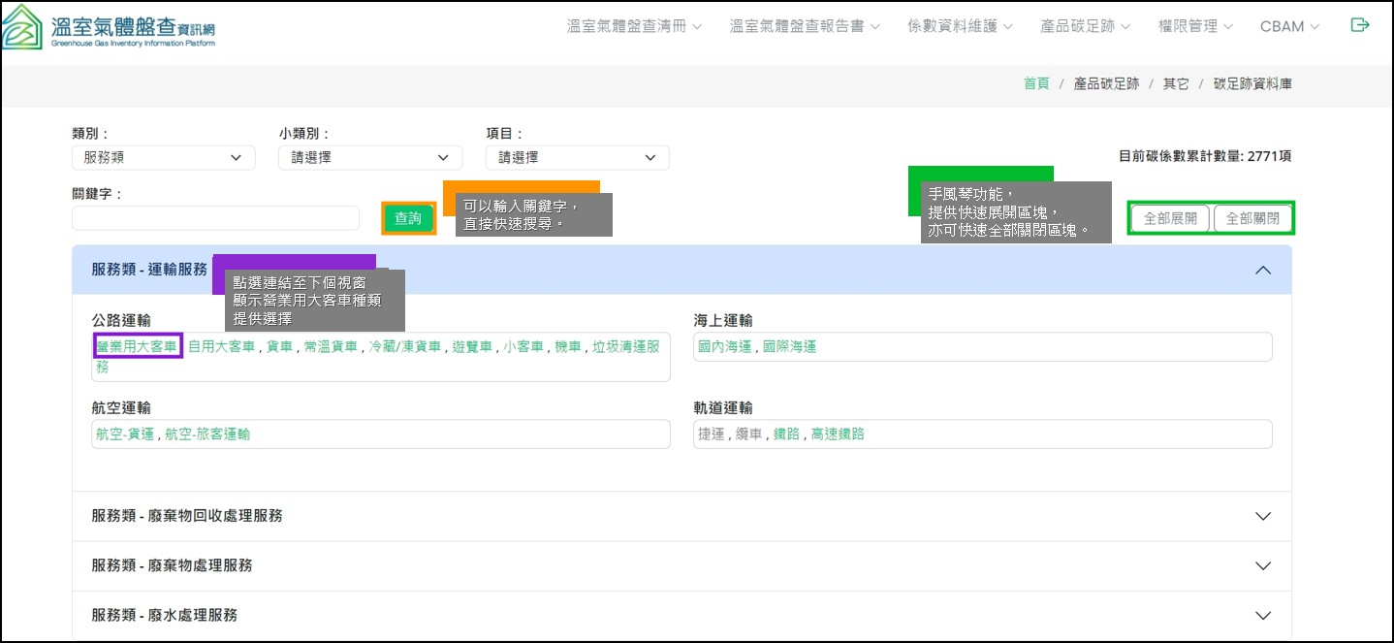The height and width of the screenshot is (643, 1394).
Task: Open the 溫室氣體盤查清冊 menu
Action: pos(634,26)
